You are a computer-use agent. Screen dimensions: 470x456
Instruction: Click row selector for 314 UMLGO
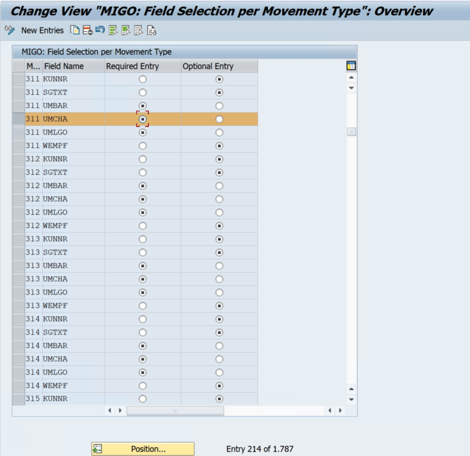click(x=18, y=373)
